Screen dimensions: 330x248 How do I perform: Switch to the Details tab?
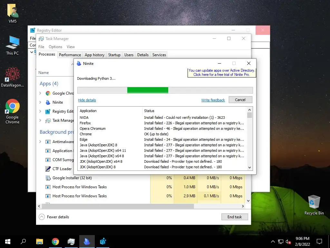pos(143,55)
